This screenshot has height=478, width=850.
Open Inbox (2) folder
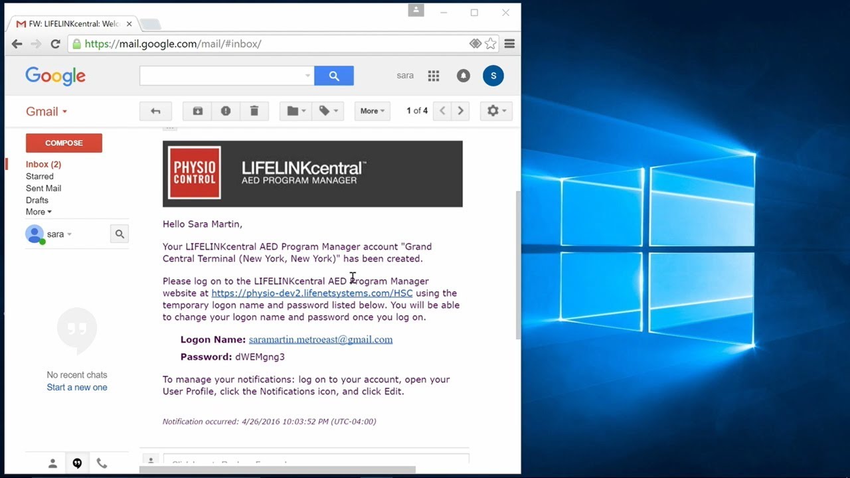[43, 164]
